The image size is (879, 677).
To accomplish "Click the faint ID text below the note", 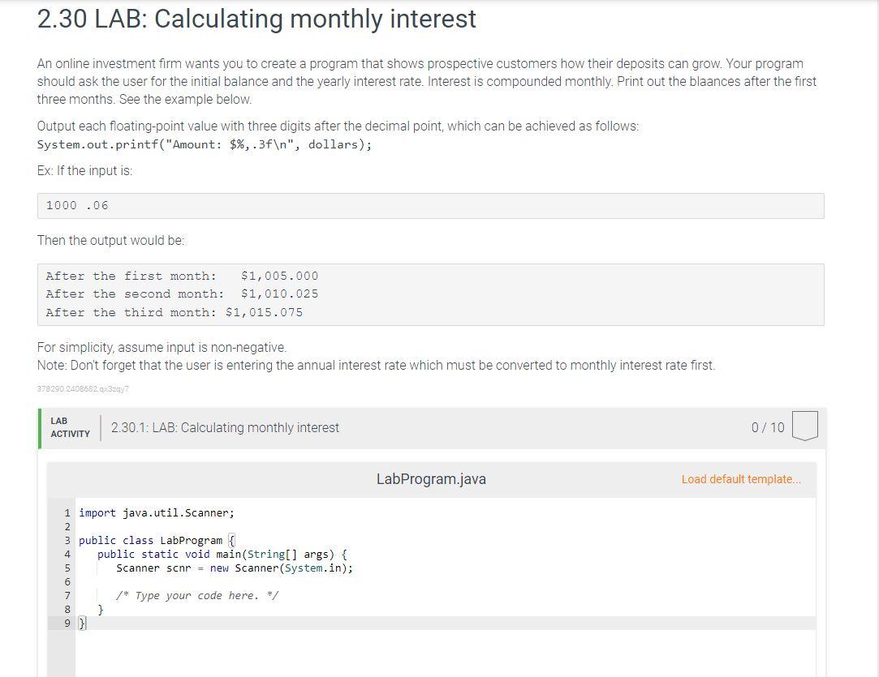I will point(84,389).
